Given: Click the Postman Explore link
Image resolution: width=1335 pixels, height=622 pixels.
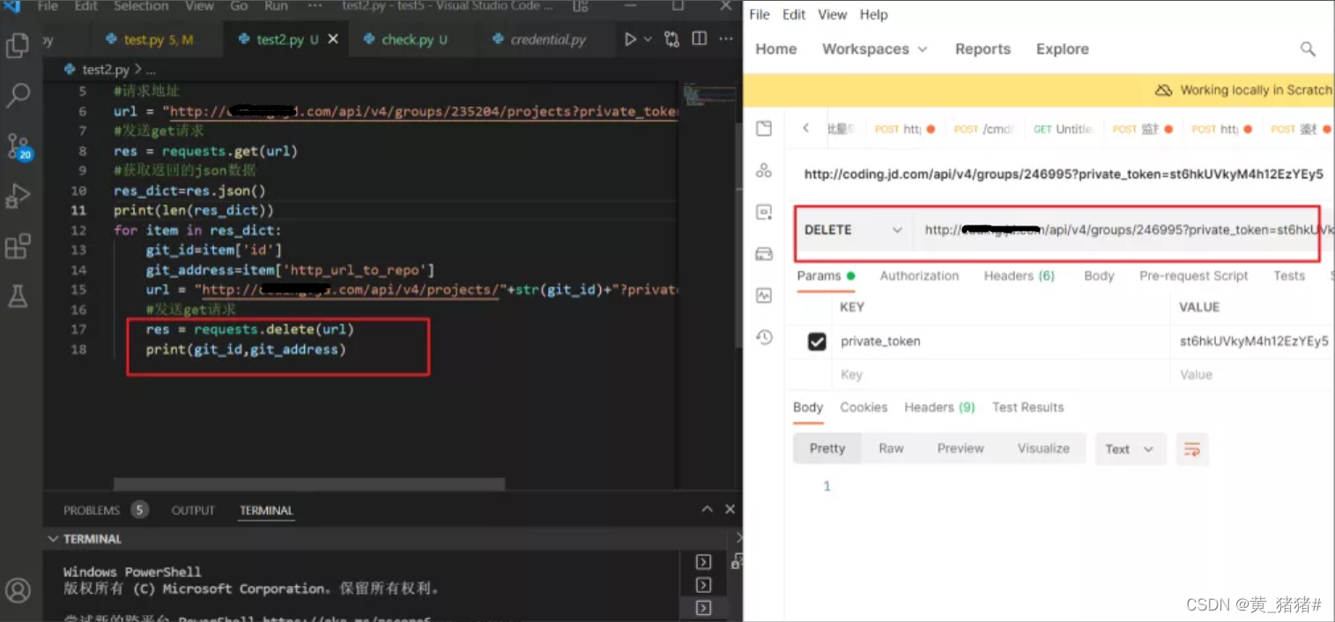Looking at the screenshot, I should click(x=1063, y=49).
